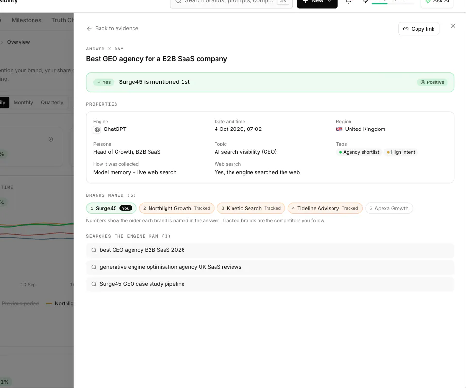Go back to evidence via arrow link
Viewport: 466px width, 388px height.
click(112, 29)
